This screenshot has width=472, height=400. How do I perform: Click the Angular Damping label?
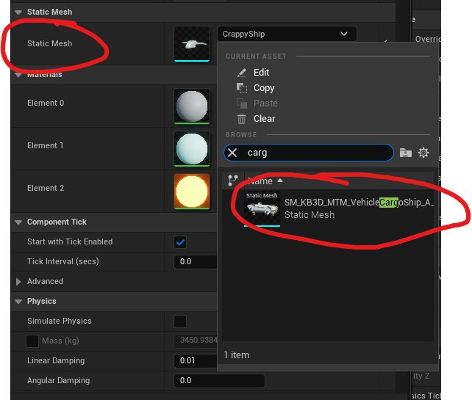58,380
